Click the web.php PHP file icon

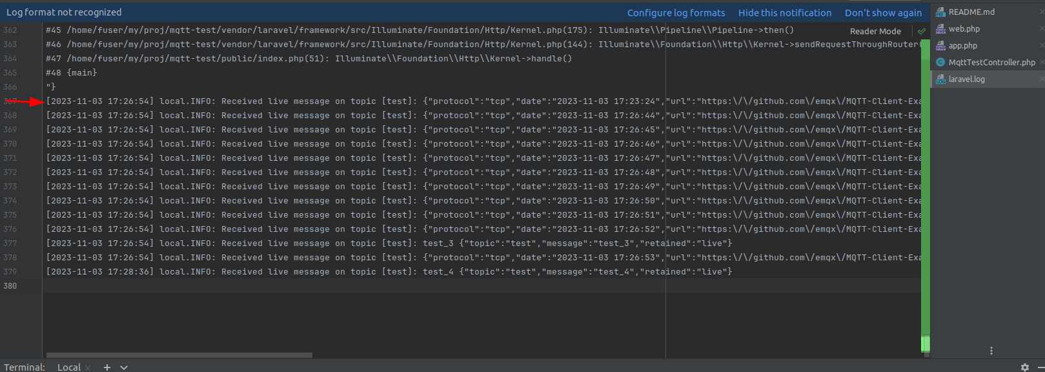tap(940, 29)
